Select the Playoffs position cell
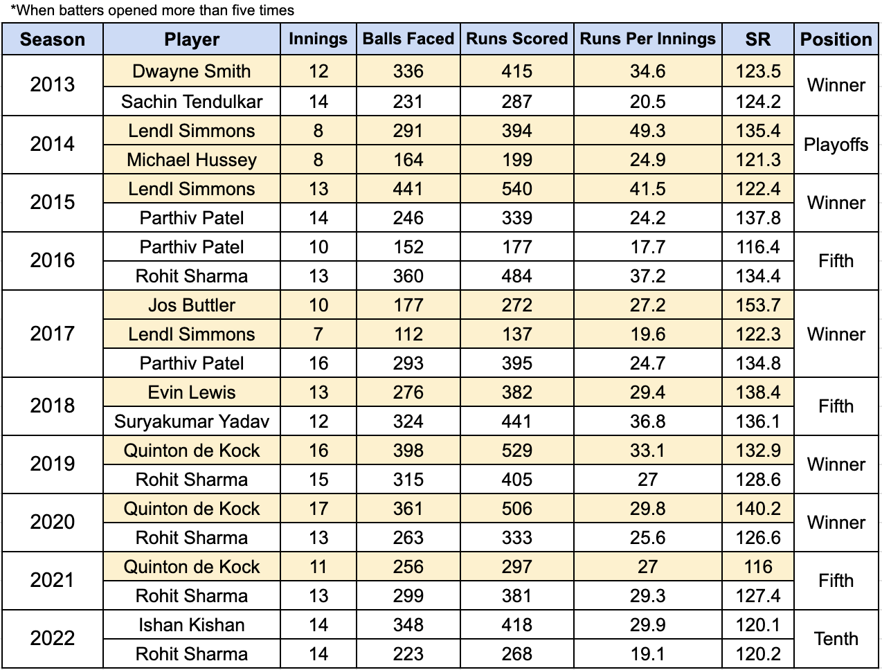Image resolution: width=882 pixels, height=670 pixels. tap(836, 145)
